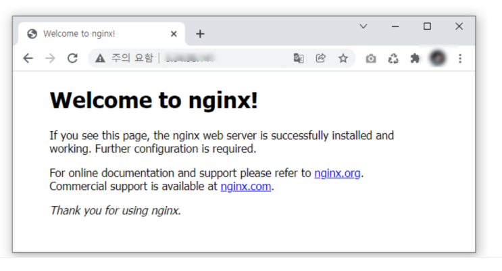Open the nginx.com link
The width and height of the screenshot is (502, 271).
246,186
